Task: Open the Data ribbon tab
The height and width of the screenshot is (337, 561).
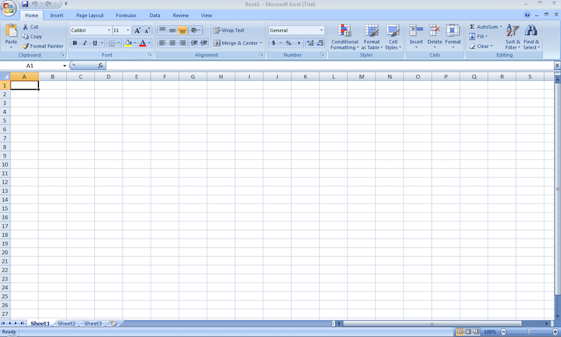Action: click(155, 15)
